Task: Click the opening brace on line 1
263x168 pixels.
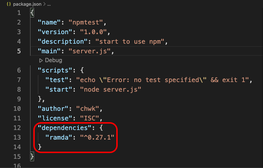Action: 32,13
